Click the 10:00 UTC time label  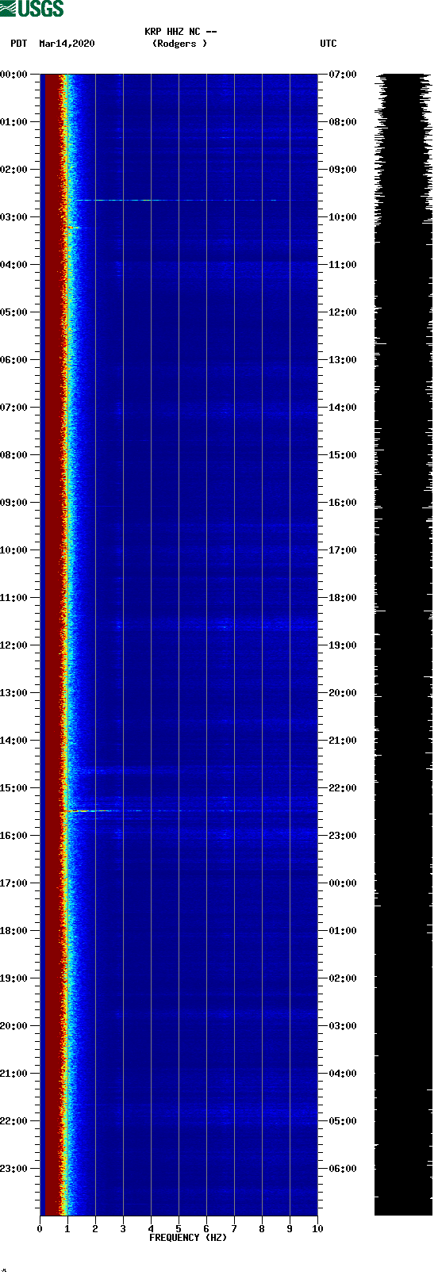[x=343, y=217]
